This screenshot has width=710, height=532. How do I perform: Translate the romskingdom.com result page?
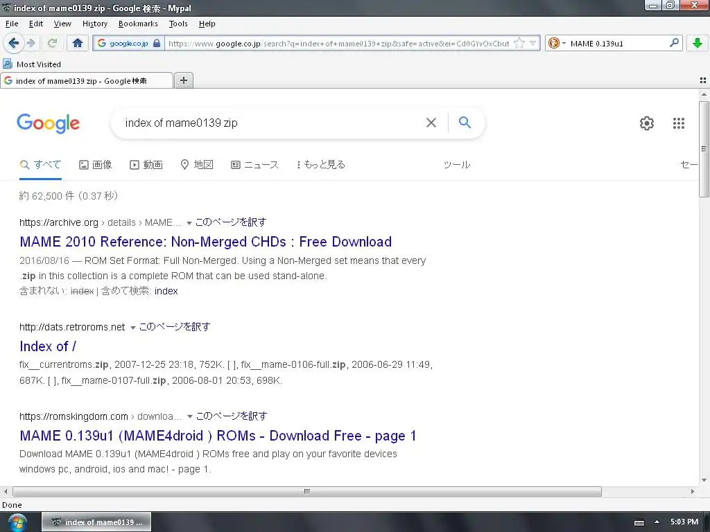(x=232, y=416)
